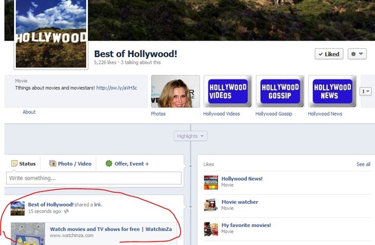The width and height of the screenshot is (375, 245).
Task: Click the Likes box heading
Action: pos(209,164)
